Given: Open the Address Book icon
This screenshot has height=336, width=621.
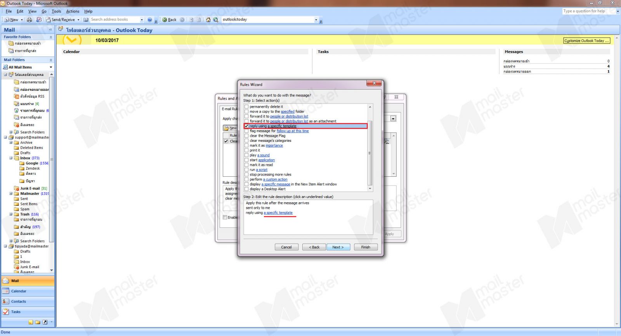Looking at the screenshot, I should [x=86, y=19].
